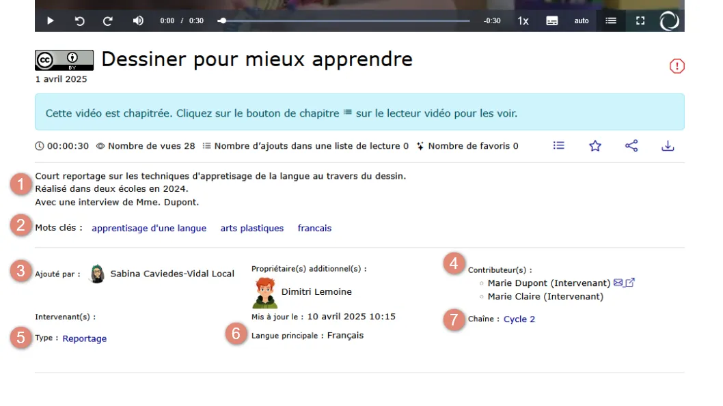Screen dimensions: 723x406
Task: Rewind the video with the replay button
Action: click(80, 20)
